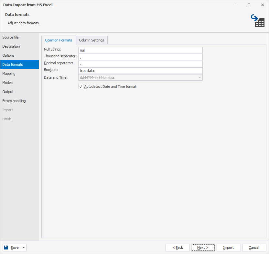This screenshot has width=269, height=254.
Task: Close the Data Import window
Action: [263, 5]
